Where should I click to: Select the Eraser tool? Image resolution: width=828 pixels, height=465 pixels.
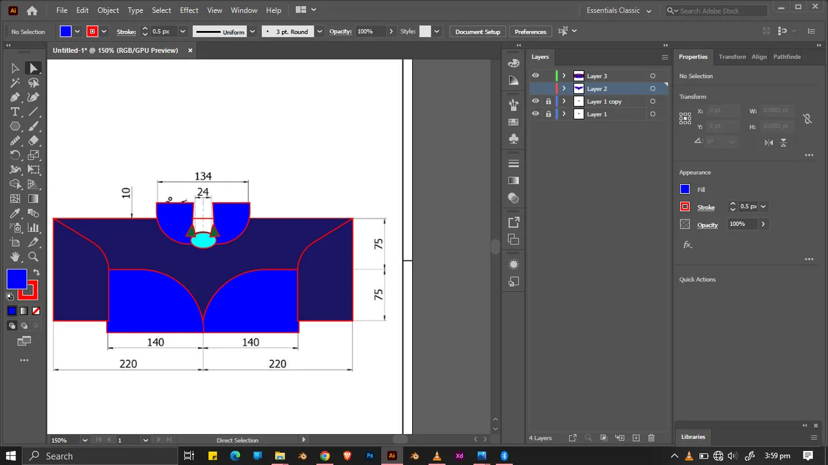click(x=34, y=141)
